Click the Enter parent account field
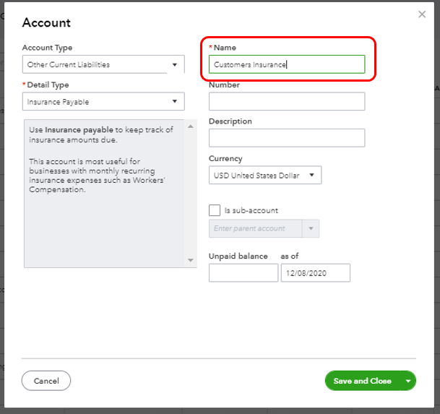Screen dimensions: 440x414 [x=257, y=229]
